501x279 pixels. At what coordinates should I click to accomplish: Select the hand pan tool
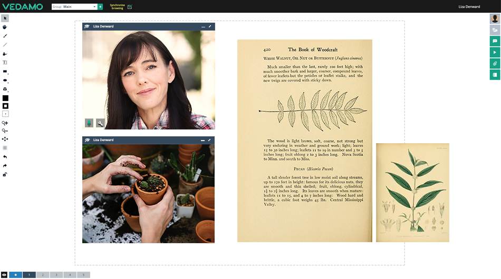point(5,27)
